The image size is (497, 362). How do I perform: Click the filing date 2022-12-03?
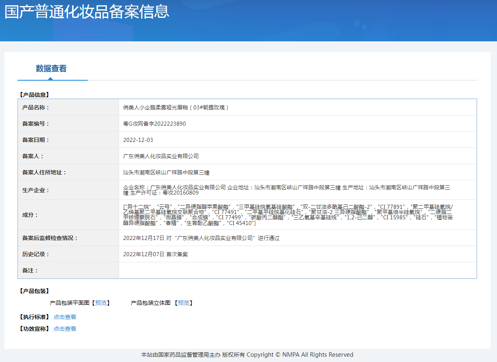(138, 140)
